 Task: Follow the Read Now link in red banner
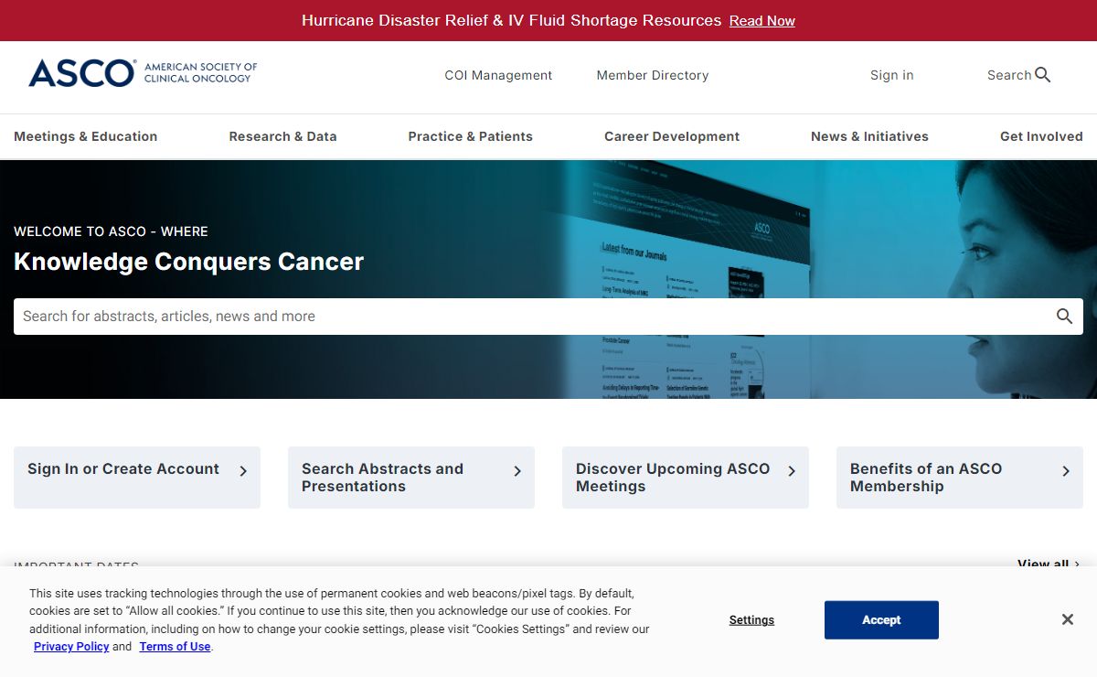[762, 21]
